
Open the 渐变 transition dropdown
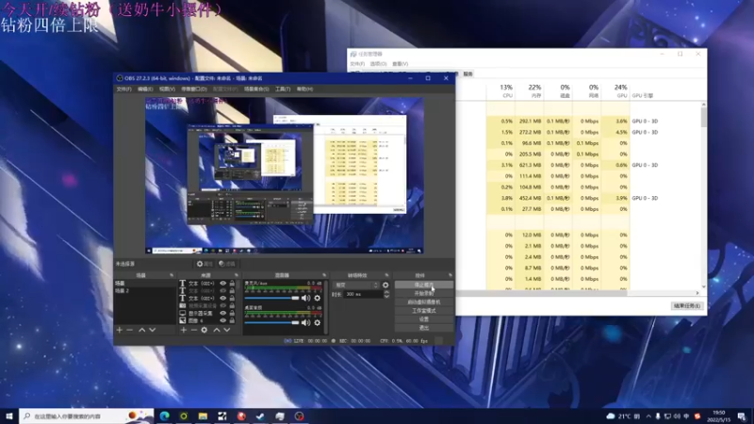coord(356,285)
